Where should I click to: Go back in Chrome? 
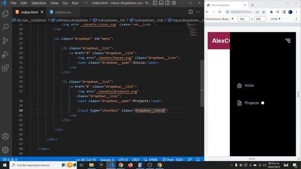point(207,12)
